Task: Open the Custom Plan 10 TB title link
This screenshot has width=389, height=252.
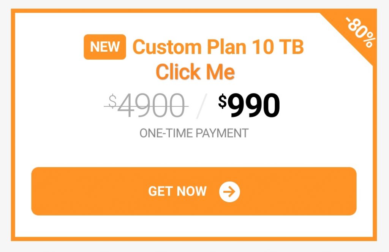Action: pos(218,47)
